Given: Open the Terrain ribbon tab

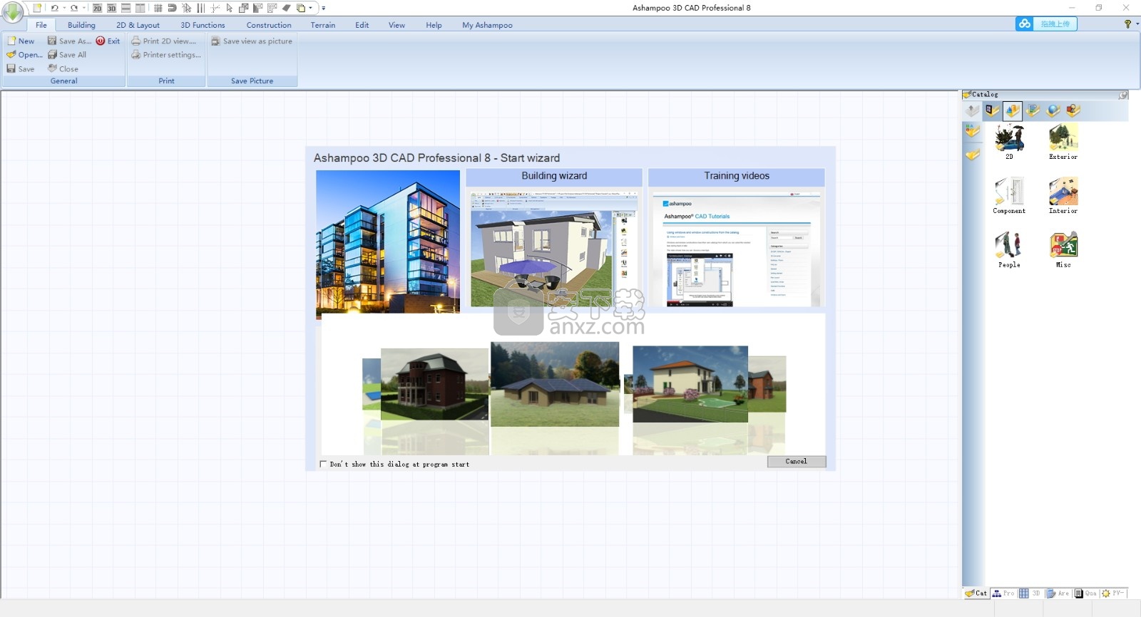Looking at the screenshot, I should (323, 25).
